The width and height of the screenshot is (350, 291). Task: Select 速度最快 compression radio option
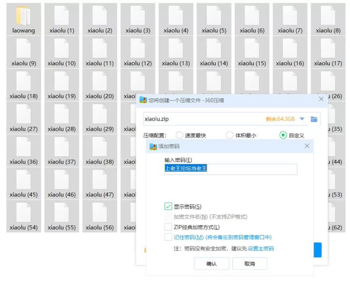pyautogui.click(x=179, y=135)
